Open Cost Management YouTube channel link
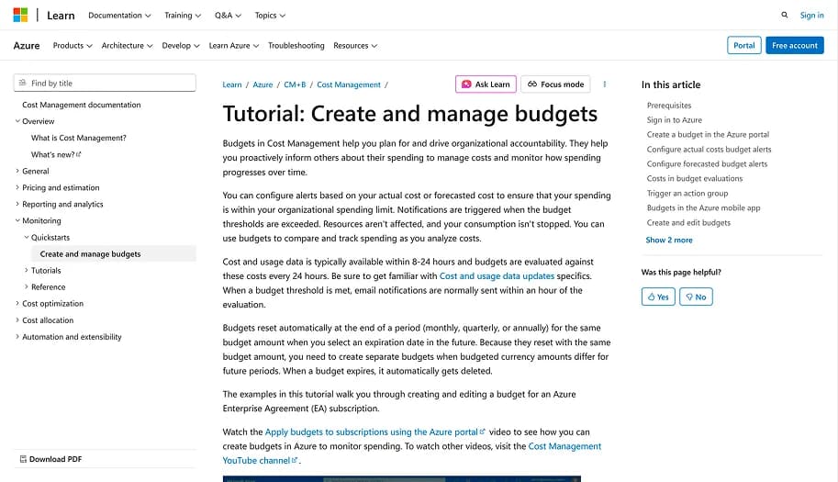This screenshot has width=838, height=482. 261,460
